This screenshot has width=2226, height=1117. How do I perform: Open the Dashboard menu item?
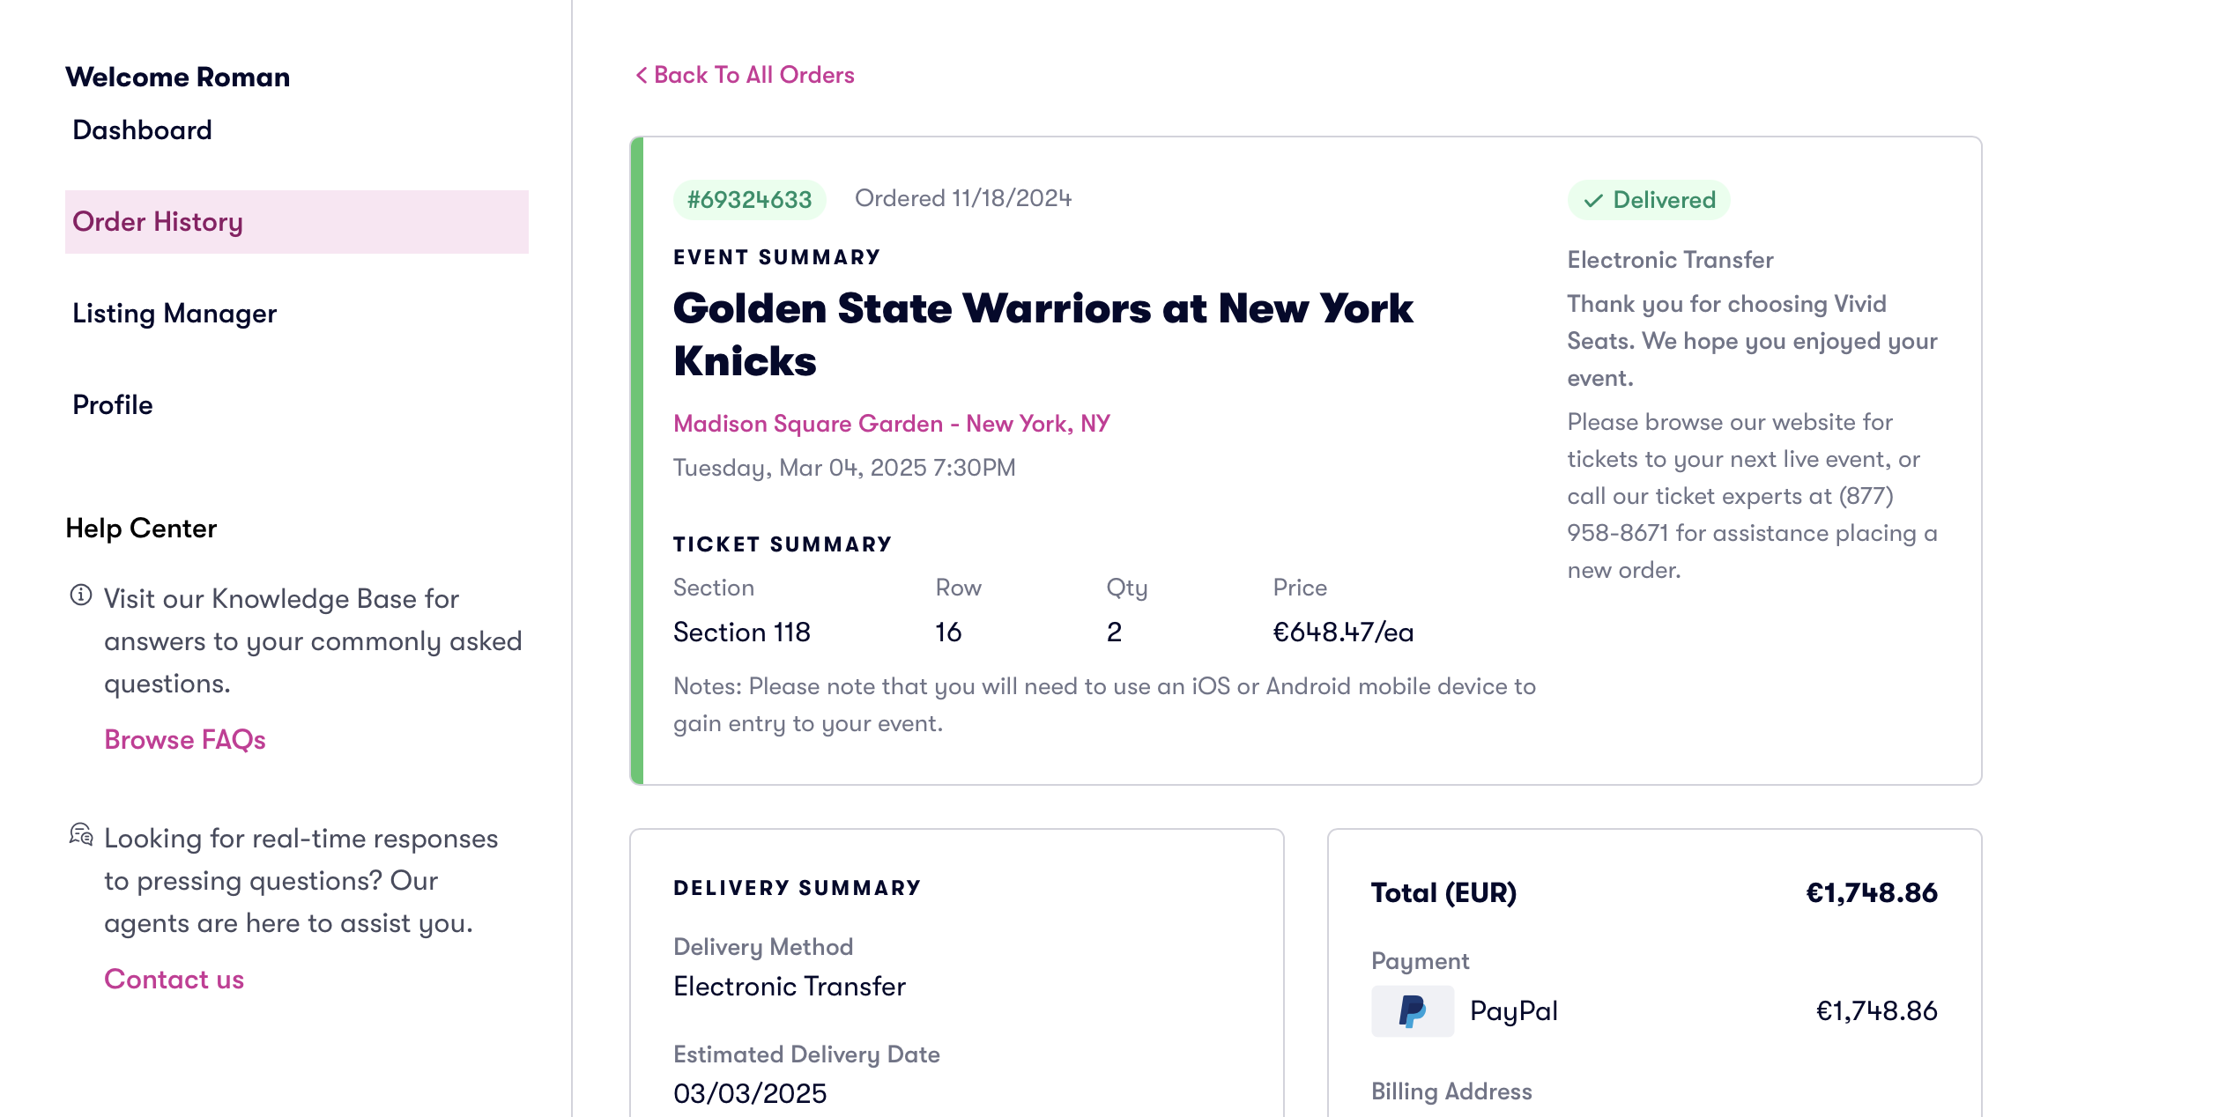click(x=142, y=130)
